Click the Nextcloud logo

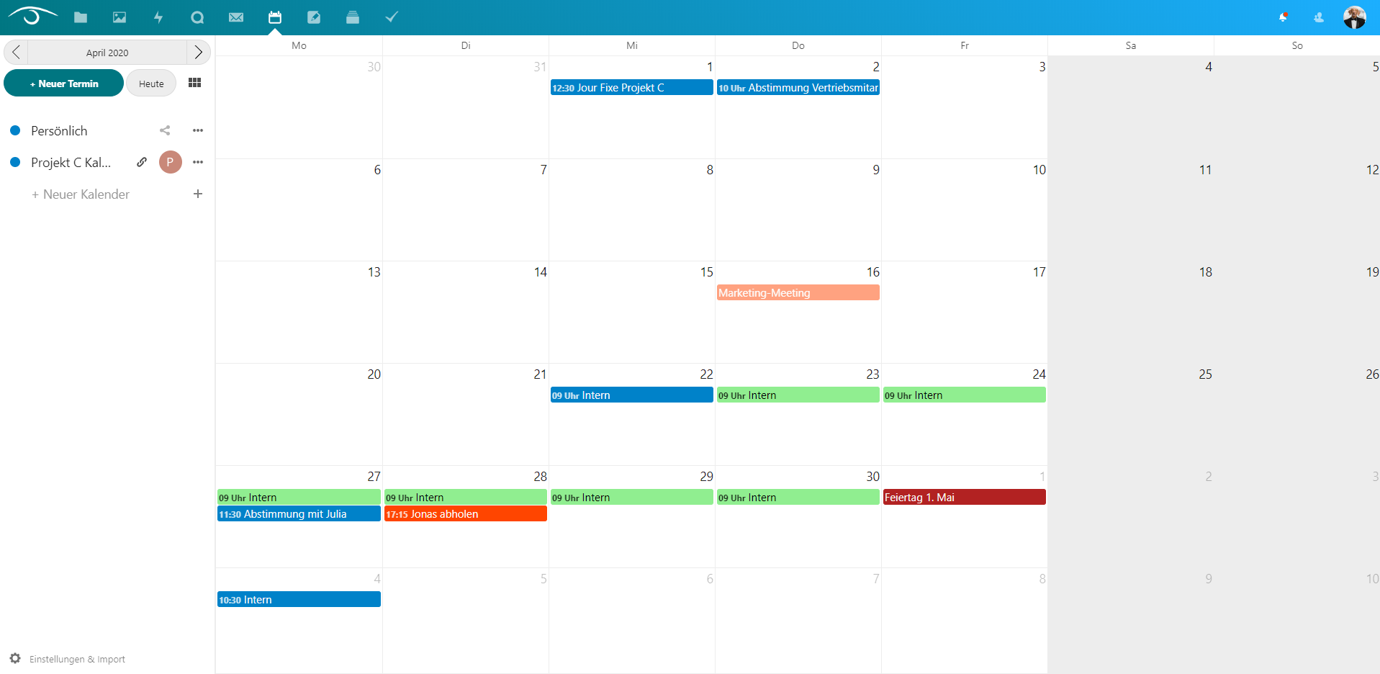(x=33, y=16)
